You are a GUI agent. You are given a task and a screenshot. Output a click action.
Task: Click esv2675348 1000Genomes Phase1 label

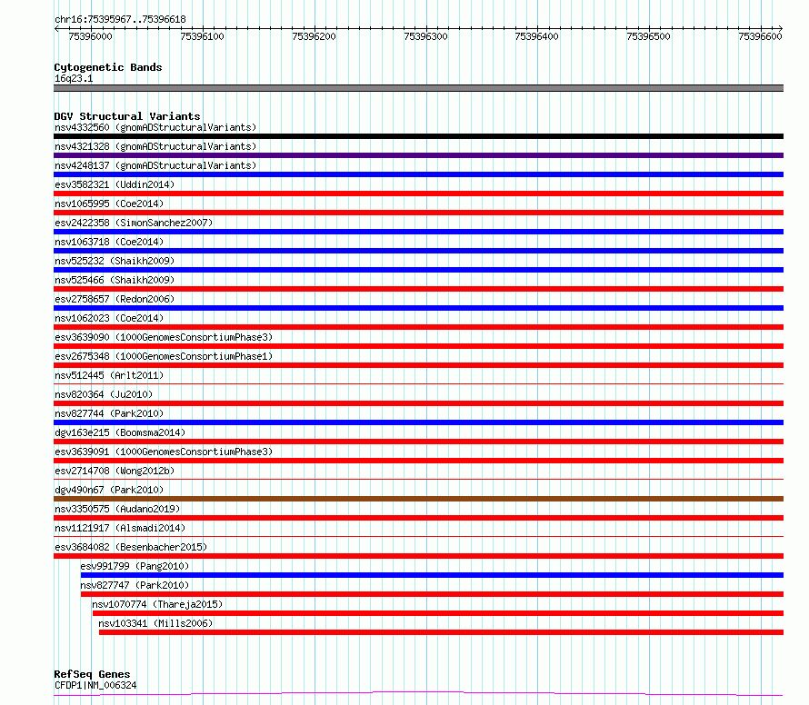pos(164,356)
